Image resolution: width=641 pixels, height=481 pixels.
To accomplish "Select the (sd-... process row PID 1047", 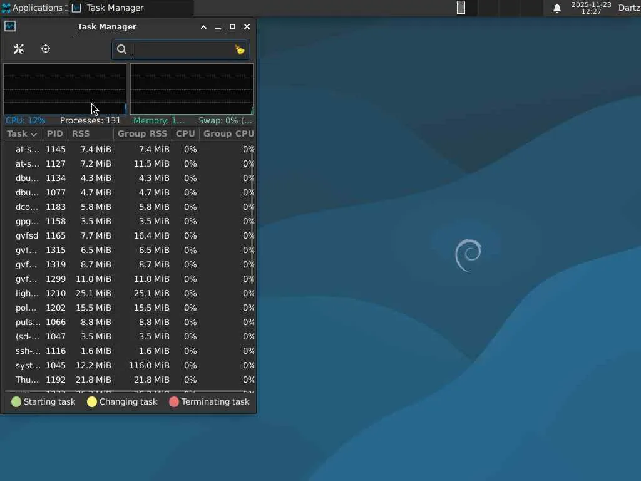I will pos(128,336).
